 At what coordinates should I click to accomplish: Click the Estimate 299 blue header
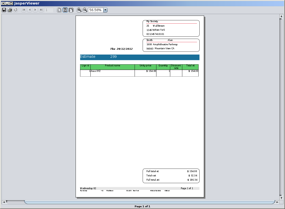(140, 57)
